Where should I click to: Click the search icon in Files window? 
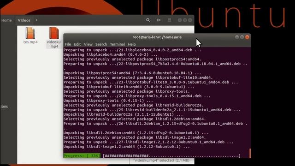pyautogui.click(x=148, y=20)
